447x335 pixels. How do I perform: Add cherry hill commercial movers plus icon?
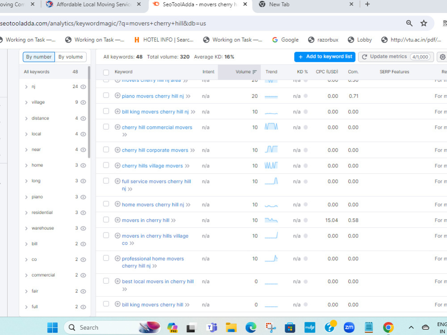coord(118,127)
